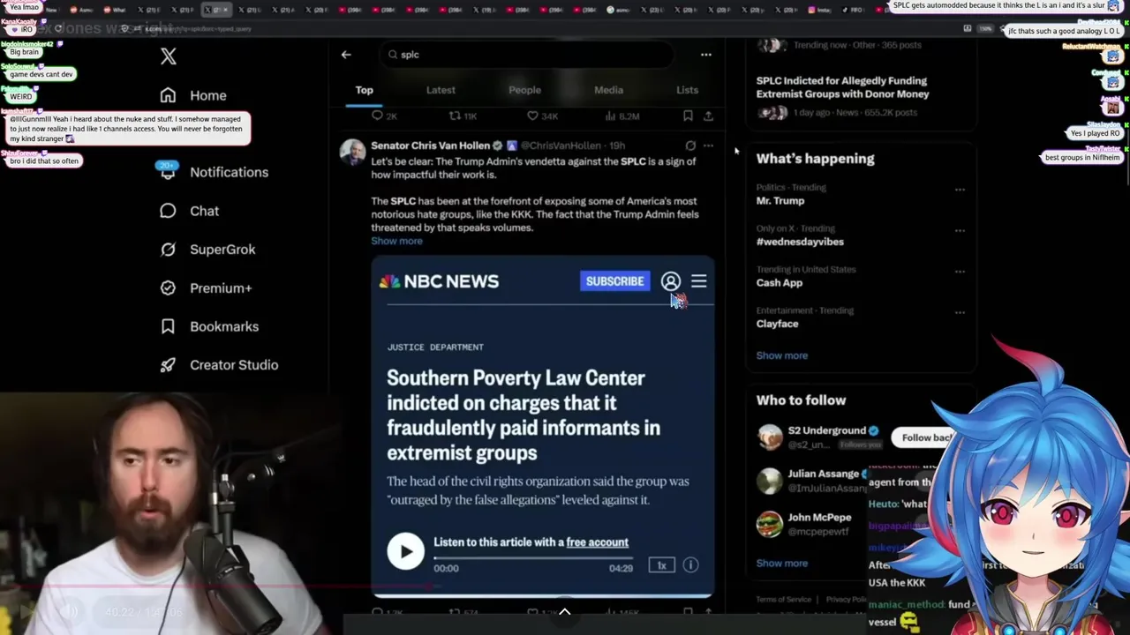Click the up chevron at page bottom
Screen dimensions: 1130x635
pos(564,612)
